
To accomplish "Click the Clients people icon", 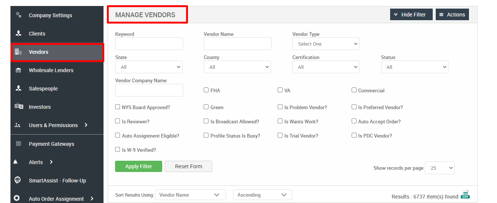I will (x=18, y=33).
